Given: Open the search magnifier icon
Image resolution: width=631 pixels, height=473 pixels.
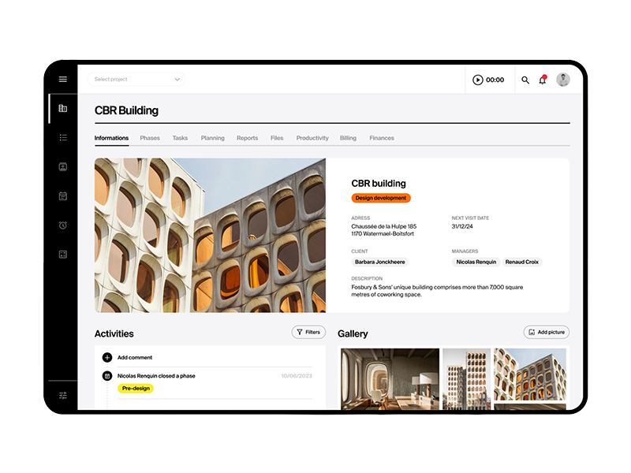Looking at the screenshot, I should coord(525,80).
